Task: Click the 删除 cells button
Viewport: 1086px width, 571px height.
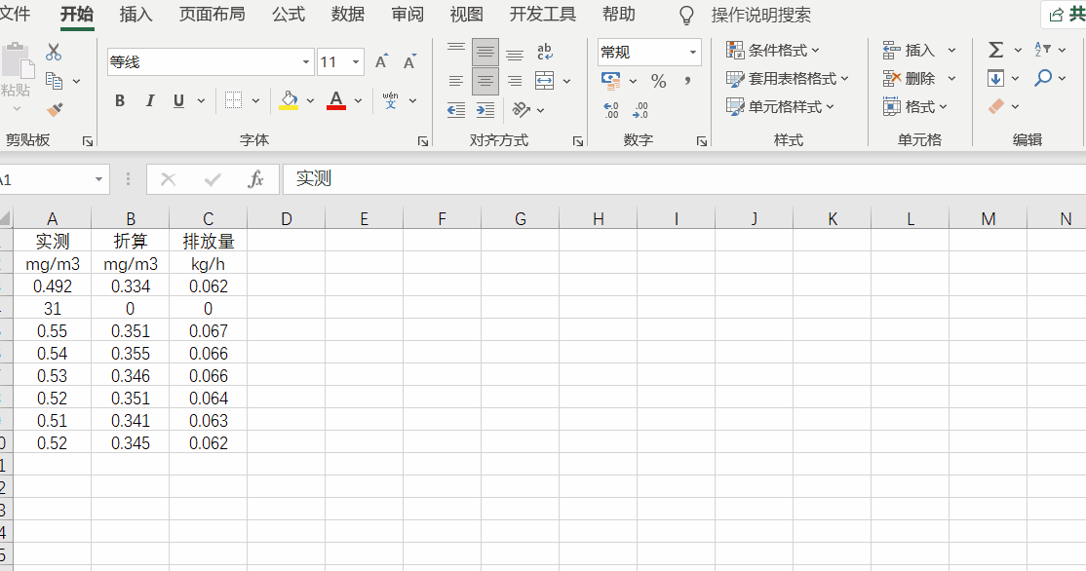Action: pyautogui.click(x=911, y=78)
